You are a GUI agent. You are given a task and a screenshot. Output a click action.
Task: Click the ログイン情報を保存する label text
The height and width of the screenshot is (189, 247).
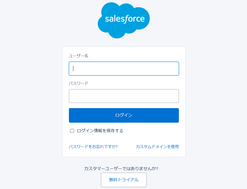pyautogui.click(x=100, y=131)
